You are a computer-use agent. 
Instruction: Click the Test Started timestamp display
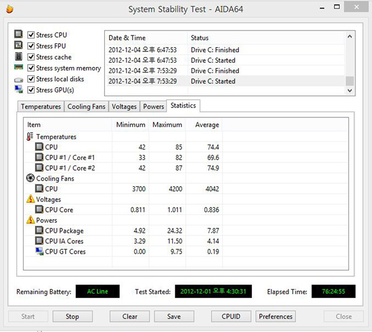click(213, 291)
